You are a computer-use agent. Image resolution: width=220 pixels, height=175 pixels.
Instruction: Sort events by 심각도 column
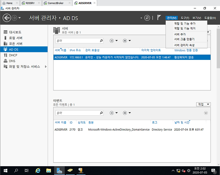tap(82, 122)
